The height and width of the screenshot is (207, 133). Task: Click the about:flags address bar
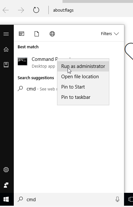pyautogui.click(x=91, y=10)
